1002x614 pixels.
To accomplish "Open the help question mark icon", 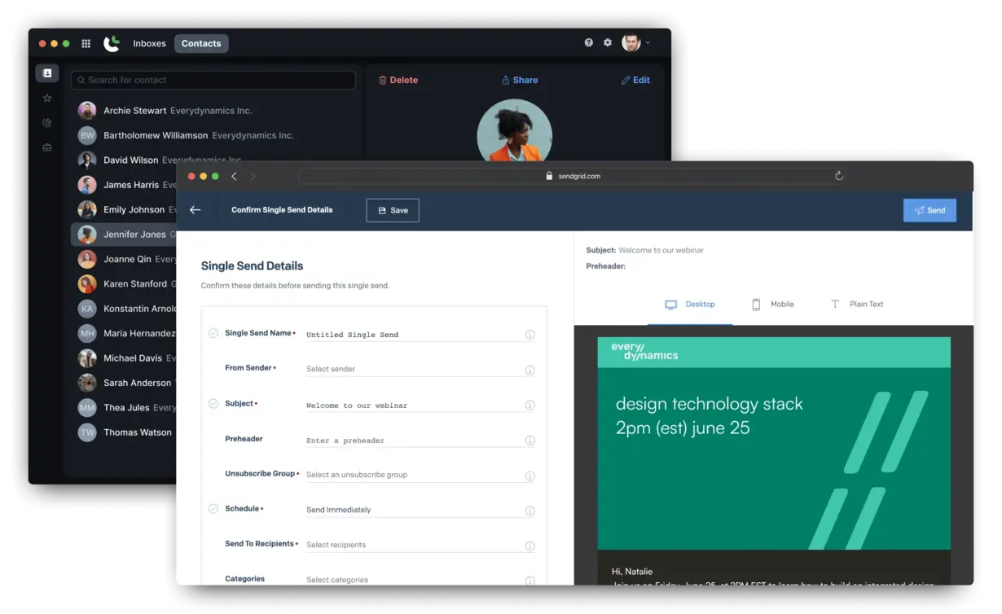I will point(589,43).
